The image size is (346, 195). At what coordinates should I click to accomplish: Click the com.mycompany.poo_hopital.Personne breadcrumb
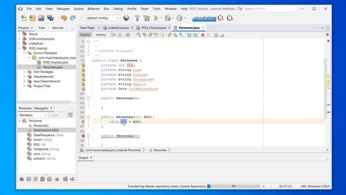(113, 150)
